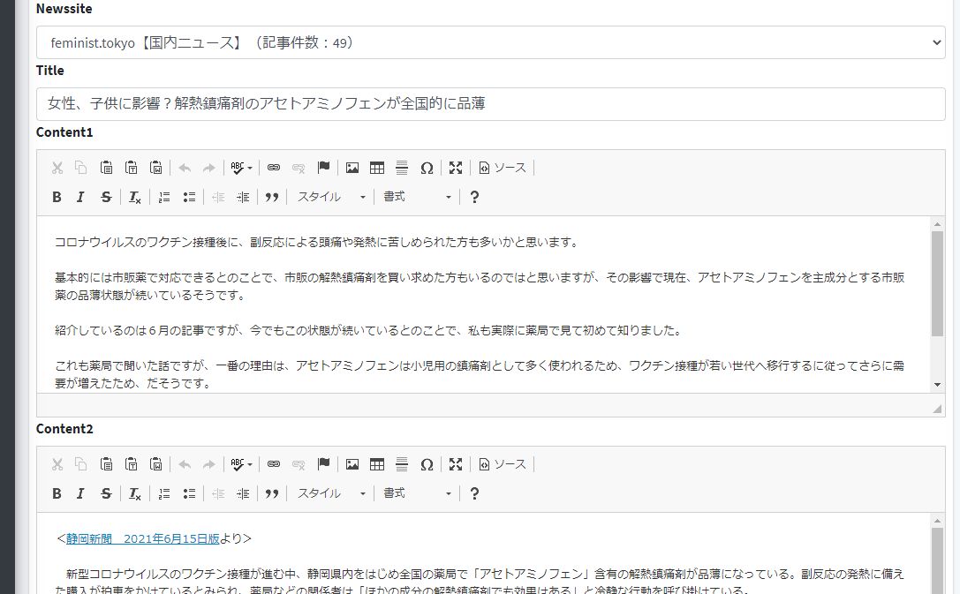Click Content1 editor vertical scrollbar
Screen dimensions: 960x594
pyautogui.click(x=937, y=282)
